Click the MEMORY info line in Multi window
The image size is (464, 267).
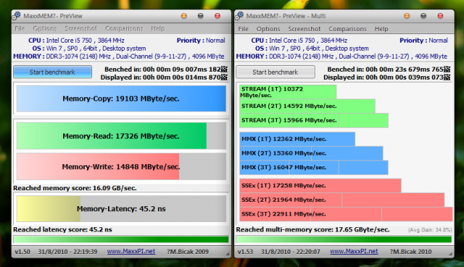[x=341, y=56]
